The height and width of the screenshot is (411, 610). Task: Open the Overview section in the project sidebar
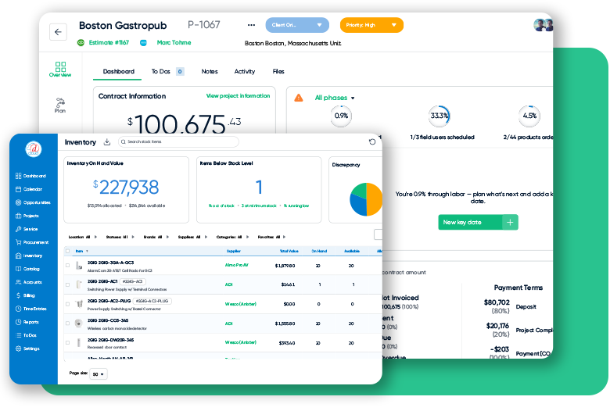(60, 70)
